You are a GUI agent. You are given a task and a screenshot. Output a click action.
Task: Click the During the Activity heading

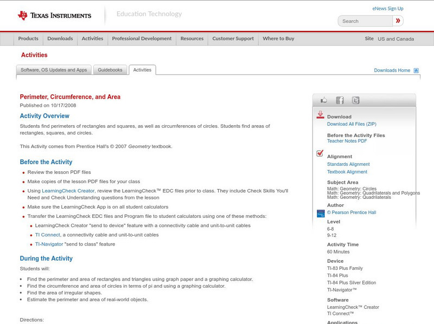46,258
